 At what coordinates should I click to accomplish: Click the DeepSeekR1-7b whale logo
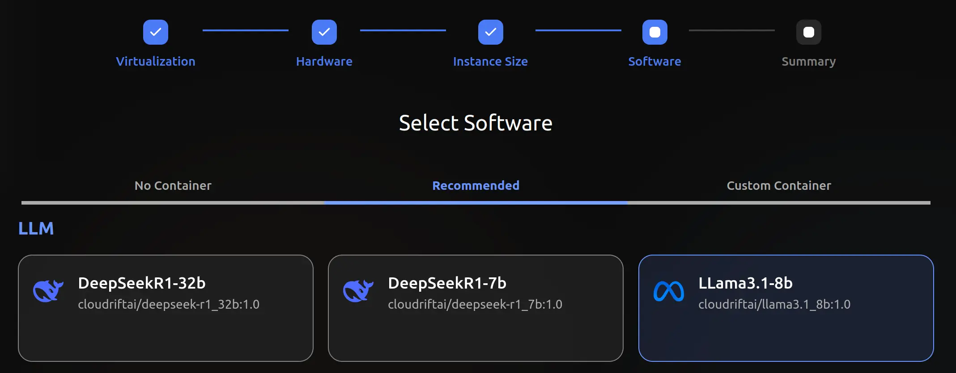pyautogui.click(x=358, y=291)
